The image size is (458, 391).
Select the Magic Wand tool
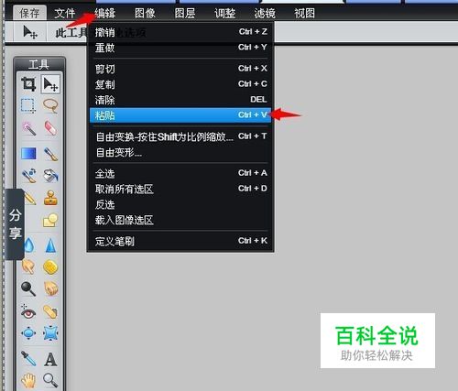point(28,127)
